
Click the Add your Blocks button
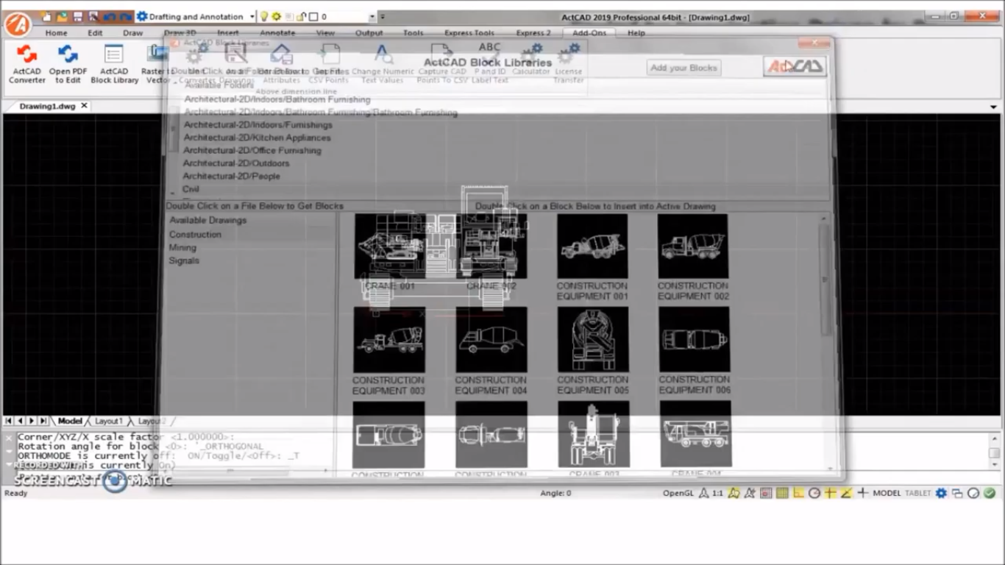coord(683,68)
